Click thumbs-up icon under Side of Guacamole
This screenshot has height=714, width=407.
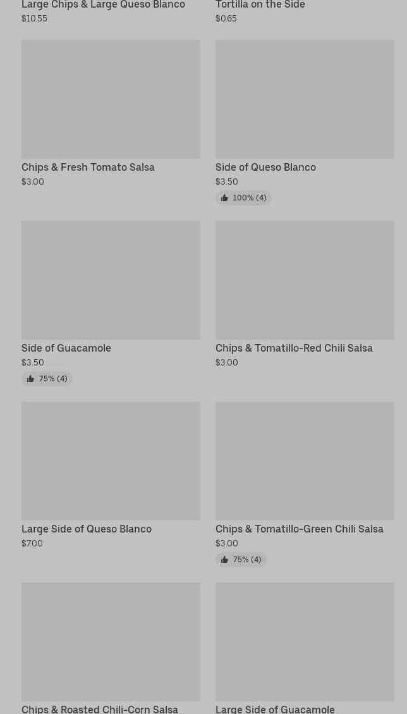point(30,378)
